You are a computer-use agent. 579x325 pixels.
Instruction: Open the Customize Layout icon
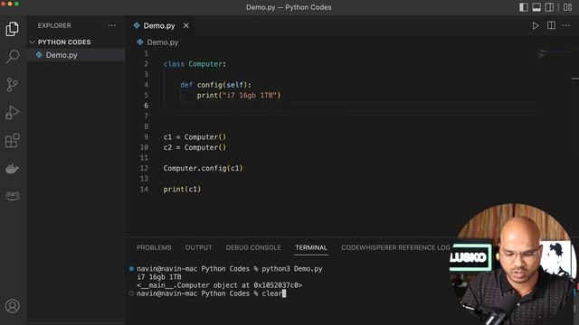(x=568, y=7)
